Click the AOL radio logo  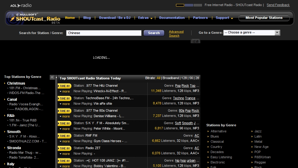coord(21,5)
